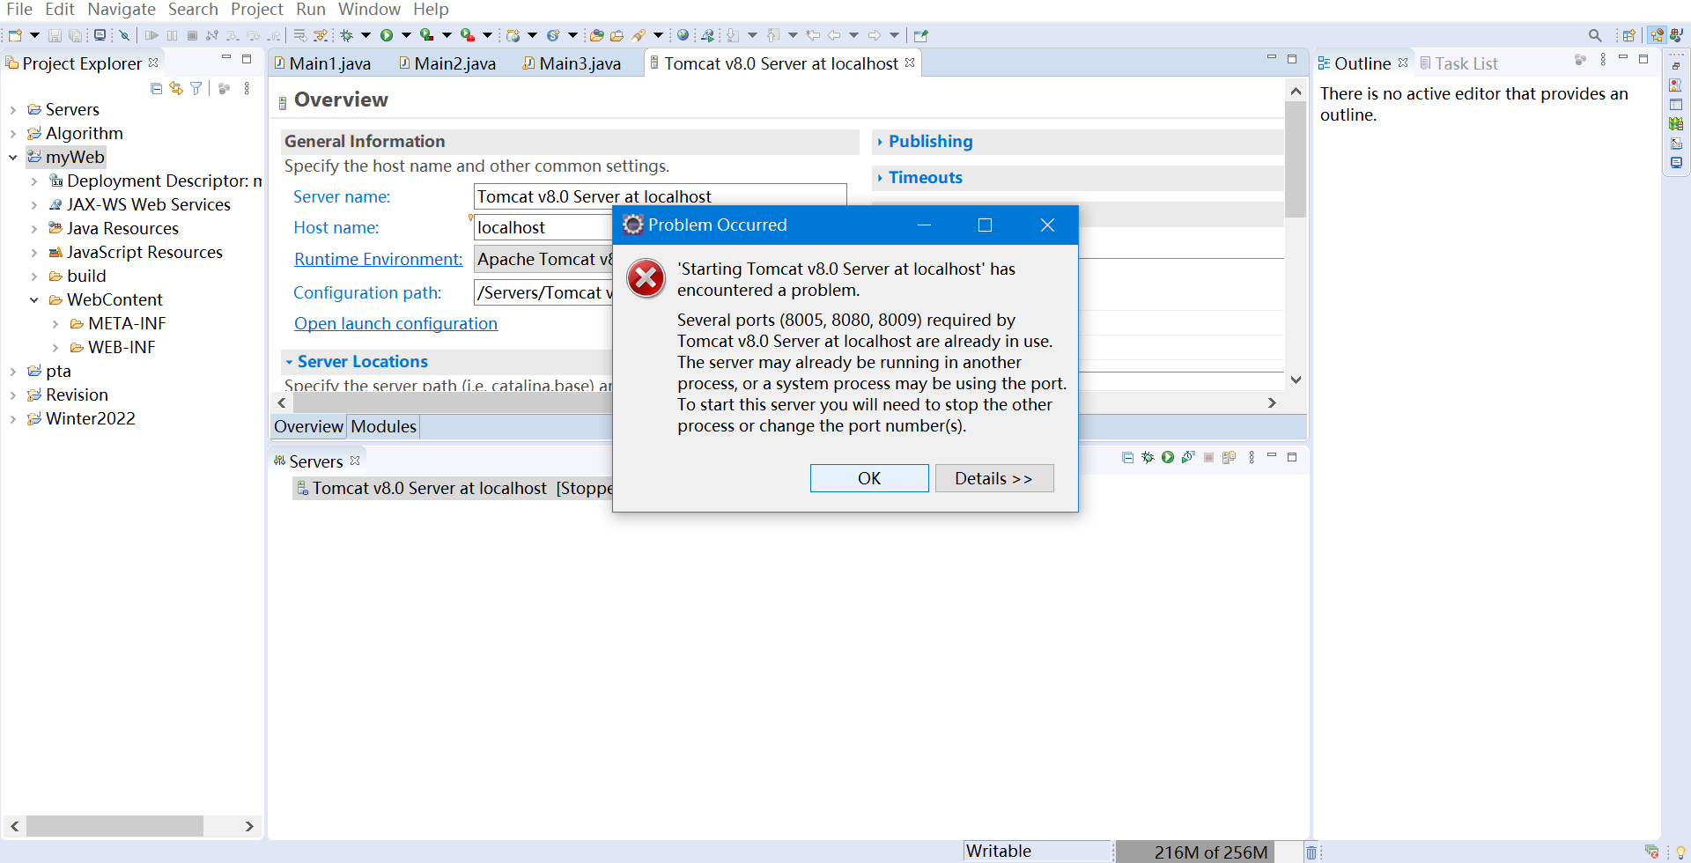
Task: Click the Server name input field
Action: point(660,196)
